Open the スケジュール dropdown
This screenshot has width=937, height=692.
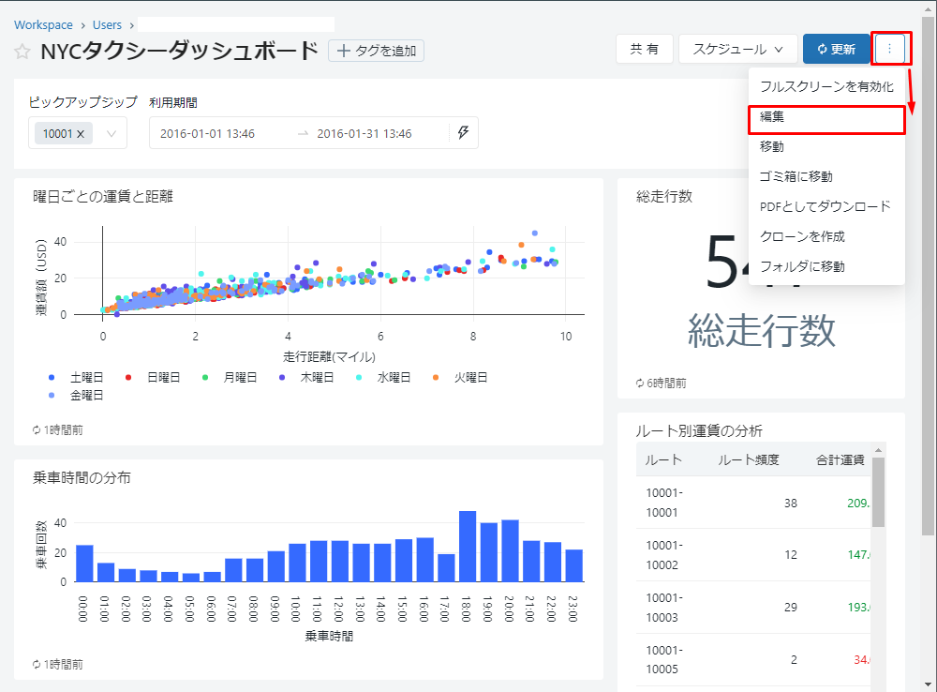point(737,49)
